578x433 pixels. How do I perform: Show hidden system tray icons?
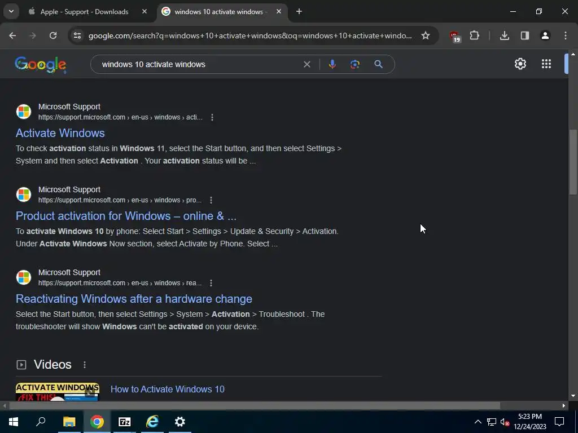click(478, 422)
